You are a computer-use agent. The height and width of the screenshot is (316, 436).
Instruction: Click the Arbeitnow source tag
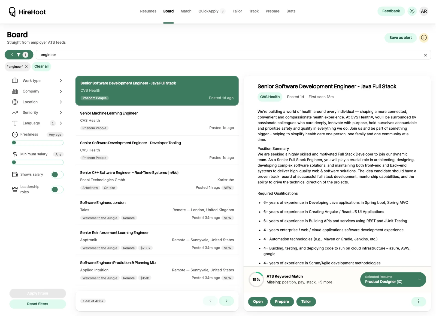click(x=90, y=188)
